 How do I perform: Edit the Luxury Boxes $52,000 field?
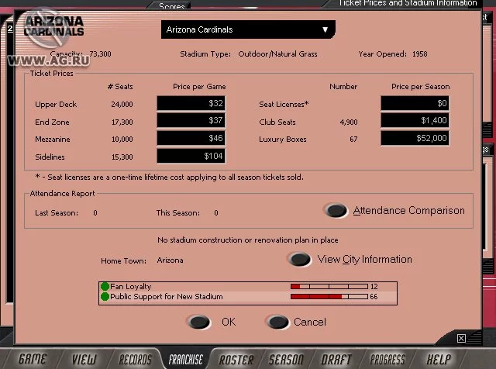415,138
